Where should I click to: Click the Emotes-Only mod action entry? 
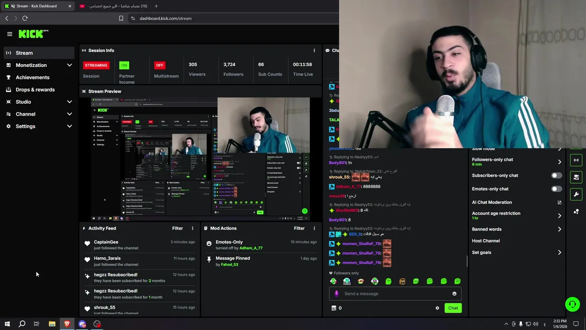pos(261,245)
